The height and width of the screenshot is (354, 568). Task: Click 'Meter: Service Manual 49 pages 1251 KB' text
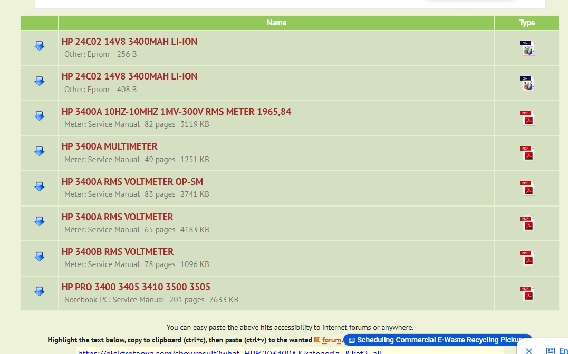(x=137, y=160)
